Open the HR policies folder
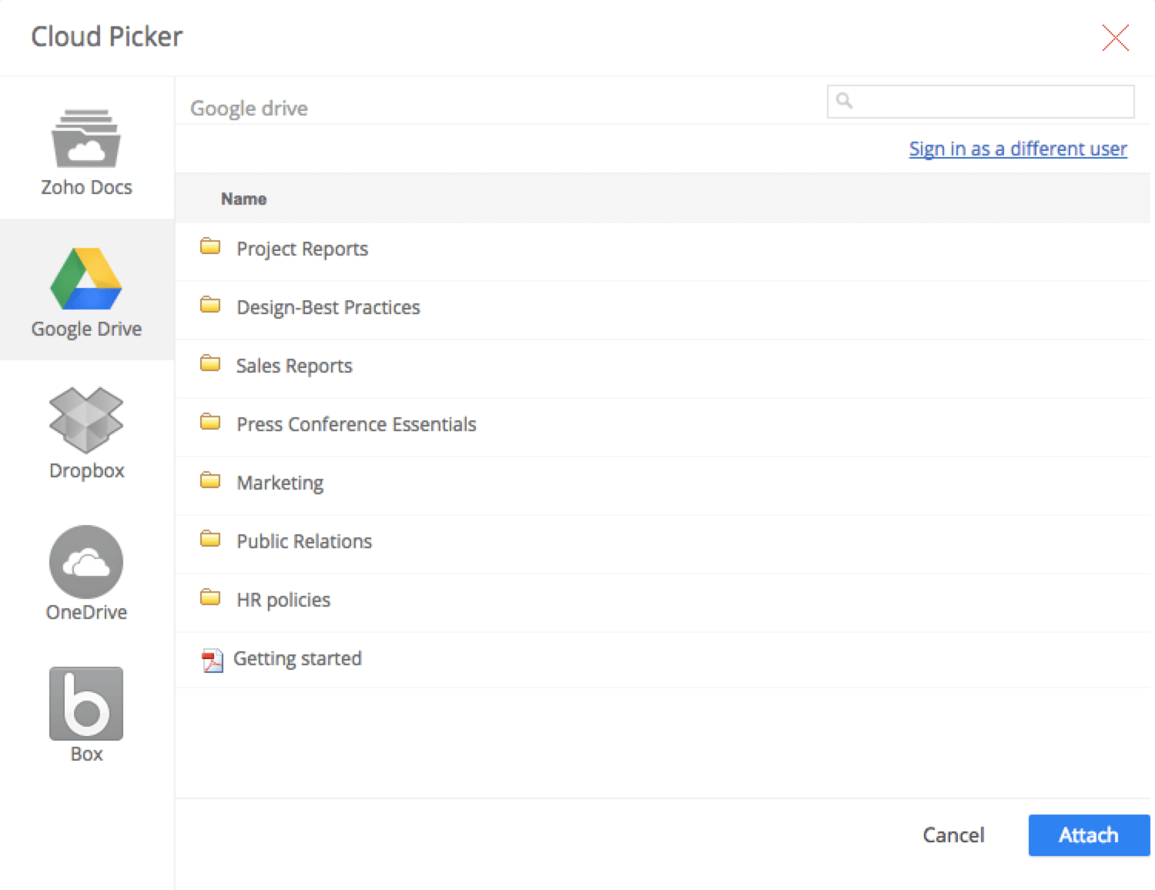This screenshot has width=1155, height=890. (x=283, y=600)
